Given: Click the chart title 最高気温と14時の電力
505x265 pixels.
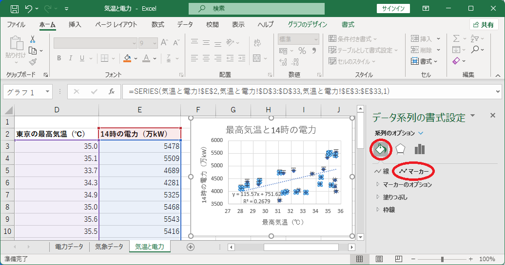Looking at the screenshot, I should 271,130.
